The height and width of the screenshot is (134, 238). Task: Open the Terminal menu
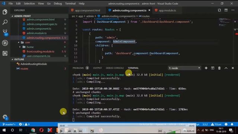[70, 3]
